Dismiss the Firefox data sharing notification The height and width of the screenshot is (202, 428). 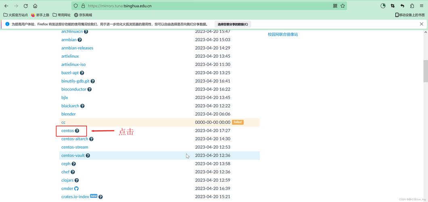[x=422, y=24]
